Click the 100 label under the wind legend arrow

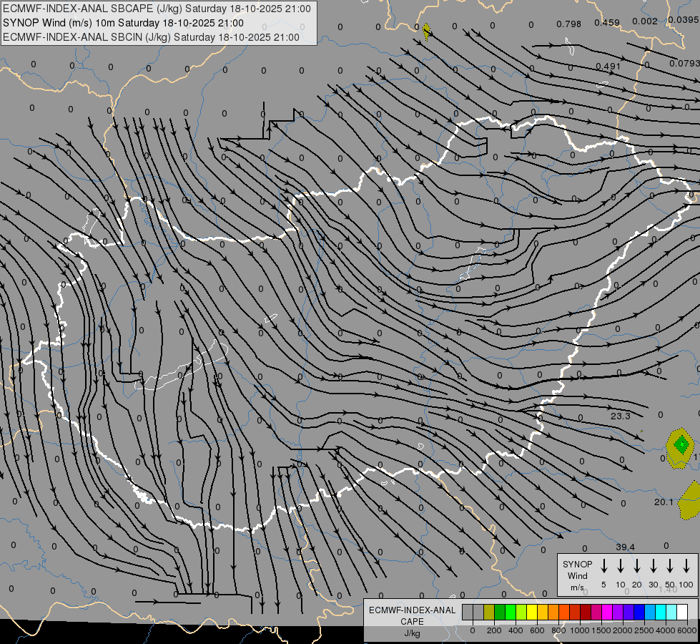pyautogui.click(x=686, y=585)
